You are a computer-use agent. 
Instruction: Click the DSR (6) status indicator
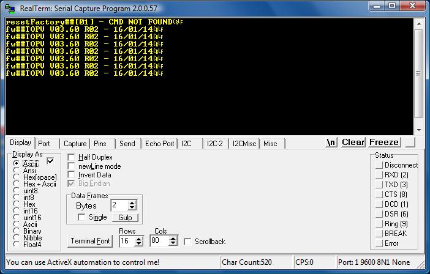(x=379, y=214)
